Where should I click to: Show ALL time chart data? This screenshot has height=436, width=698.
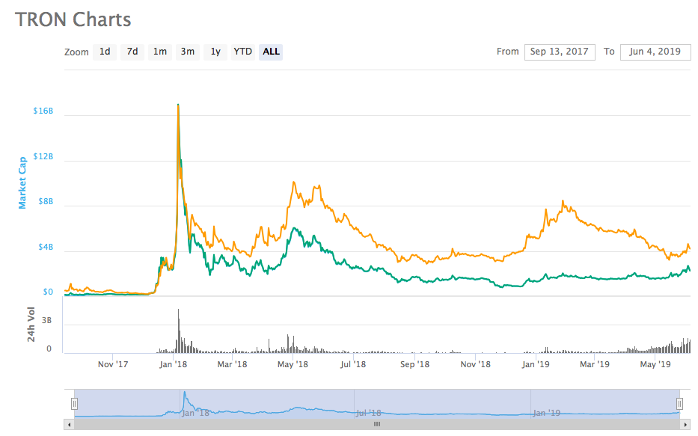(271, 52)
